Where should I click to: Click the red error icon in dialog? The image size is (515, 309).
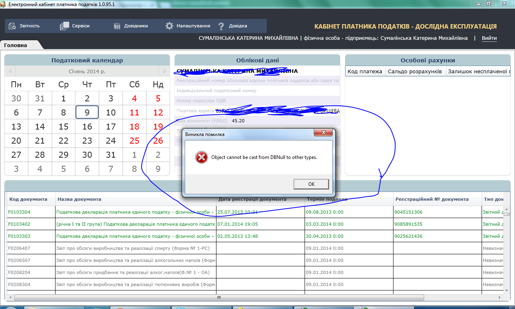tap(201, 157)
